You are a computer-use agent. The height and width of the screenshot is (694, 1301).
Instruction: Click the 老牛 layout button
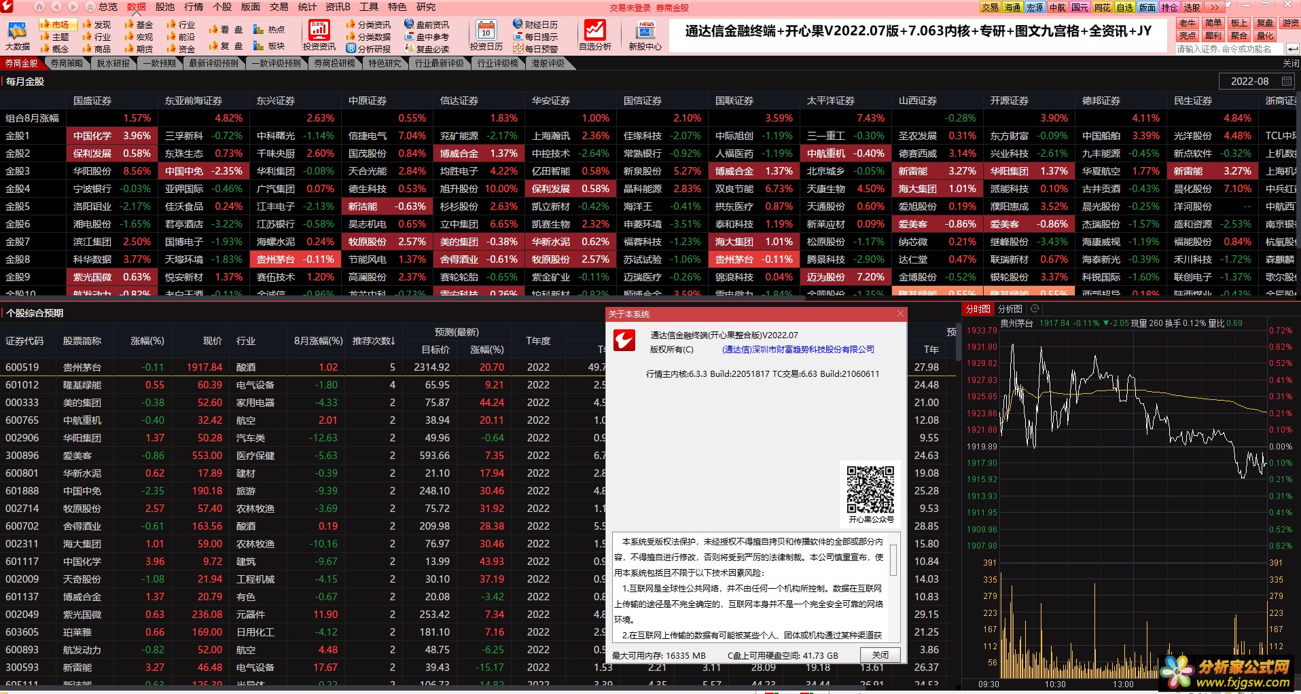tap(1187, 23)
